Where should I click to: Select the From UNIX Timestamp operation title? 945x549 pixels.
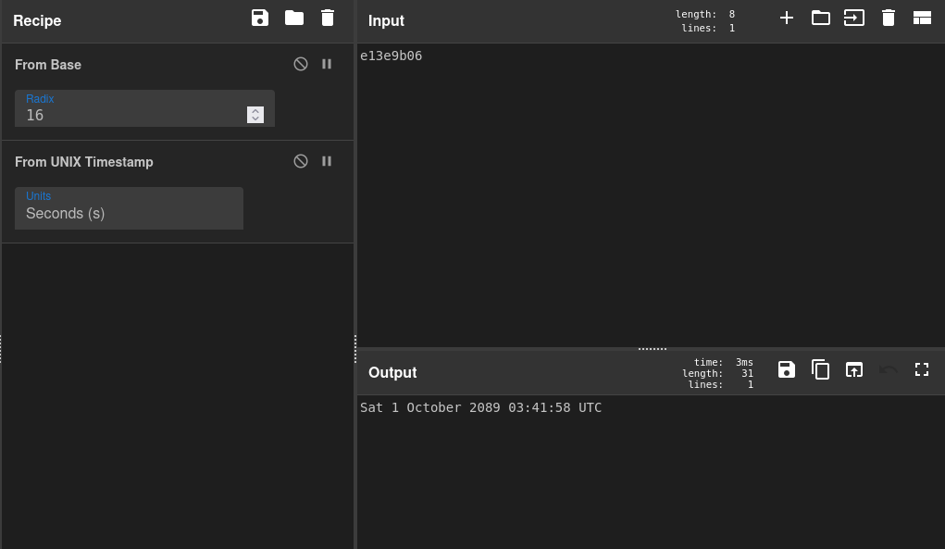coord(84,162)
